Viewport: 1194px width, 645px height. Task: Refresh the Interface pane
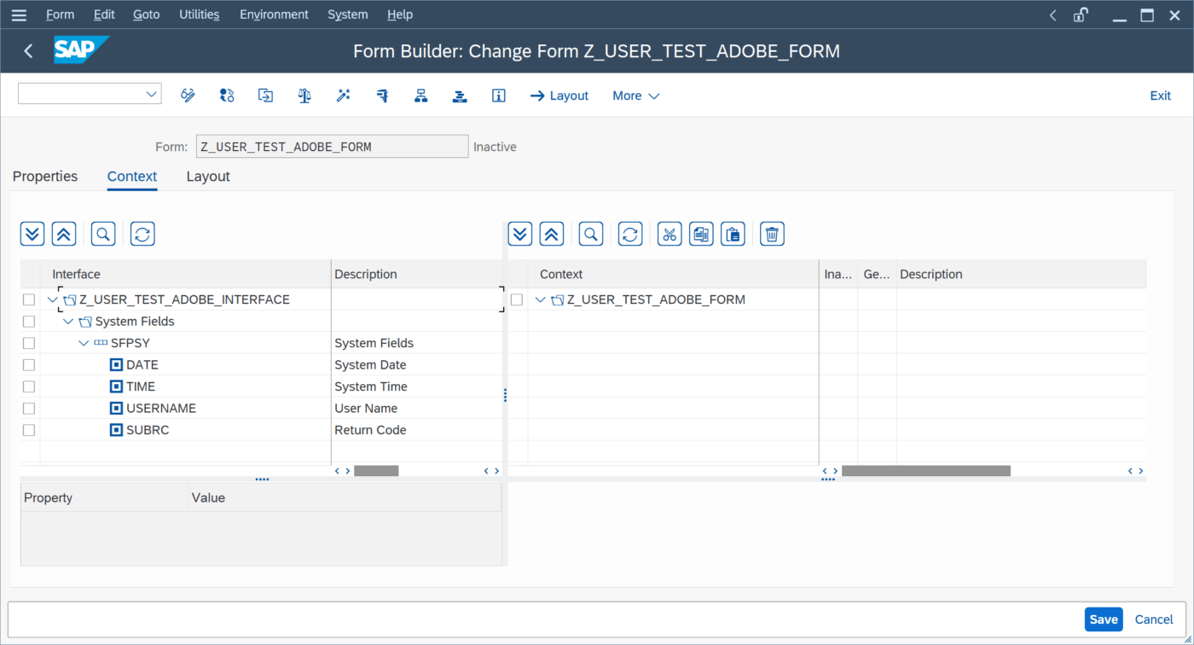coord(142,234)
